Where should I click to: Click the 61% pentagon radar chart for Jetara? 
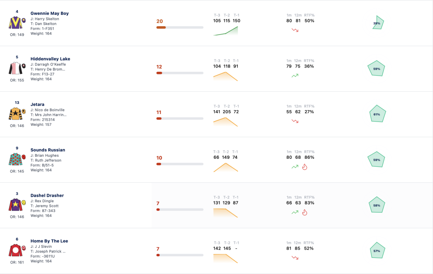click(377, 114)
